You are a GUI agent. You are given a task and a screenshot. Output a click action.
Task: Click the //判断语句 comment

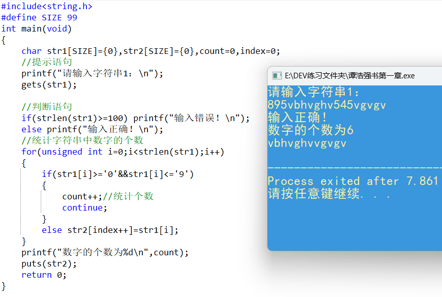pyautogui.click(x=47, y=107)
